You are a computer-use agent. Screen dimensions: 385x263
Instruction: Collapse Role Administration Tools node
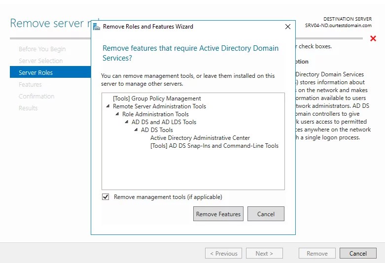(117, 114)
